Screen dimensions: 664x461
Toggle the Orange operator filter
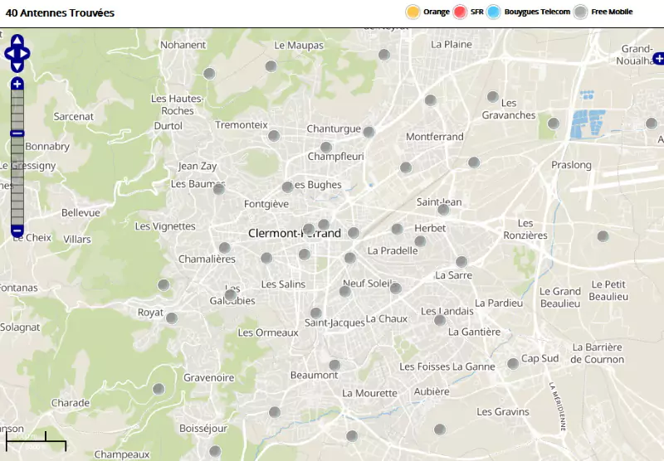pyautogui.click(x=413, y=12)
